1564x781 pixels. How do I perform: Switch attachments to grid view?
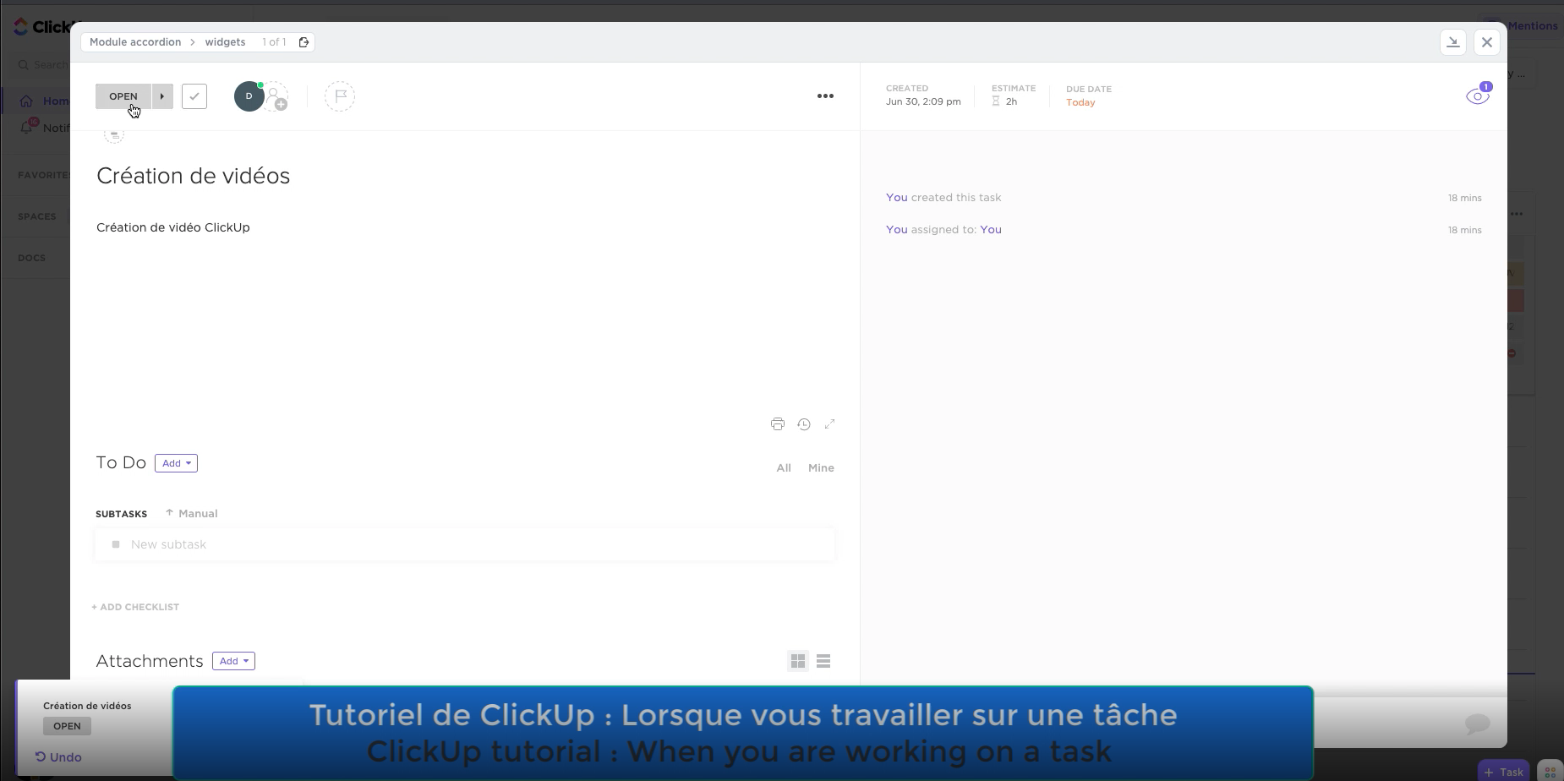tap(798, 661)
